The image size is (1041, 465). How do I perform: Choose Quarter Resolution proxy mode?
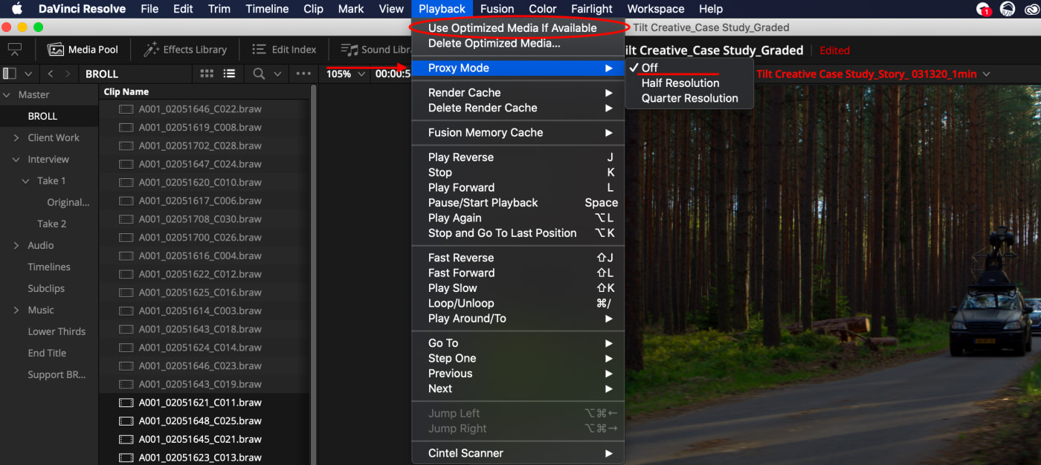pos(689,98)
